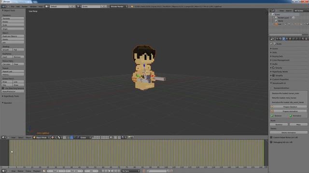Image resolution: width=309 pixels, height=173 pixels.
Task: Click the Ruler/Protractor button
Action: [13, 91]
